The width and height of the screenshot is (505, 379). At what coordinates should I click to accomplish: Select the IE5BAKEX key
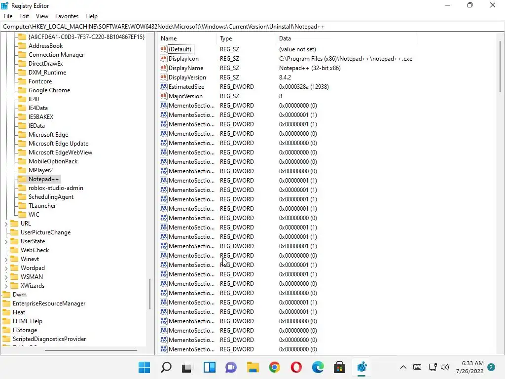[x=41, y=116]
